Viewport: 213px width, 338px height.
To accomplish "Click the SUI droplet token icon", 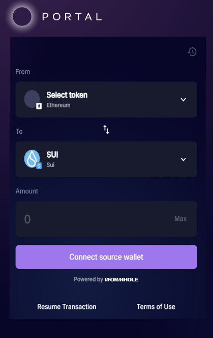I will 32,158.
